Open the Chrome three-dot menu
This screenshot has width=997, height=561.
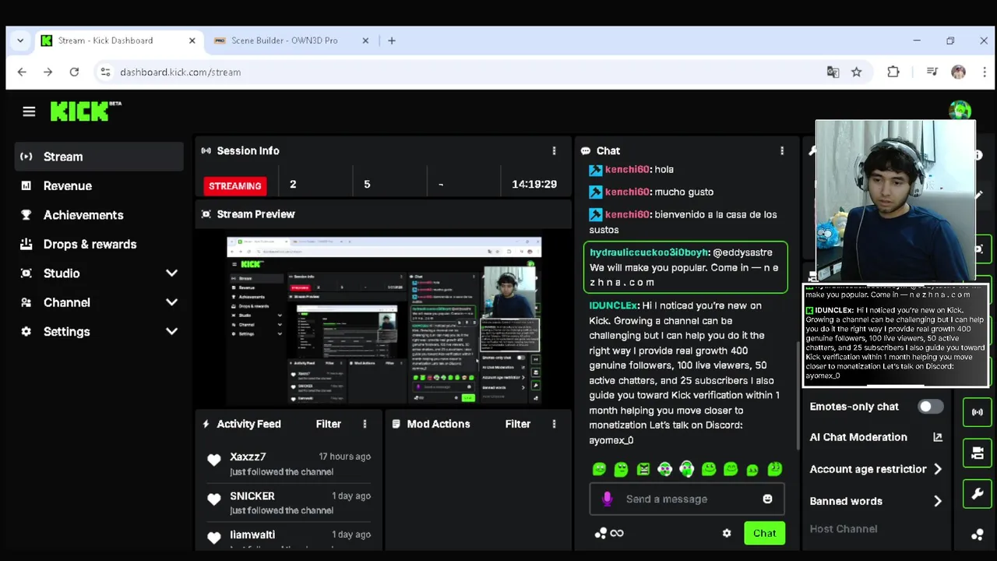coord(985,72)
